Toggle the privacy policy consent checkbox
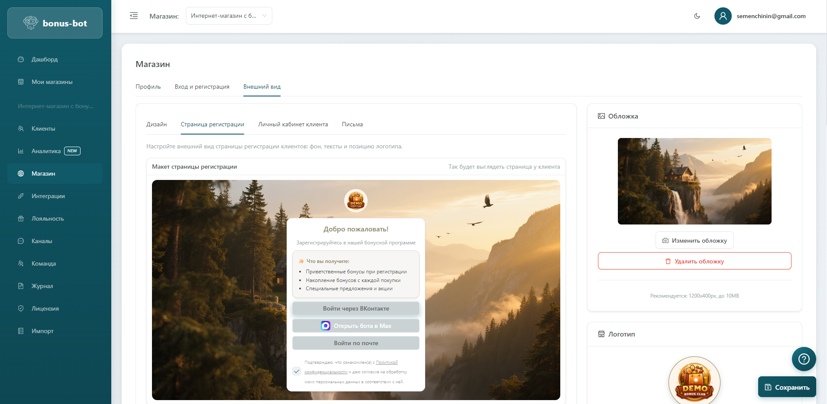This screenshot has height=404, width=827. pyautogui.click(x=297, y=371)
